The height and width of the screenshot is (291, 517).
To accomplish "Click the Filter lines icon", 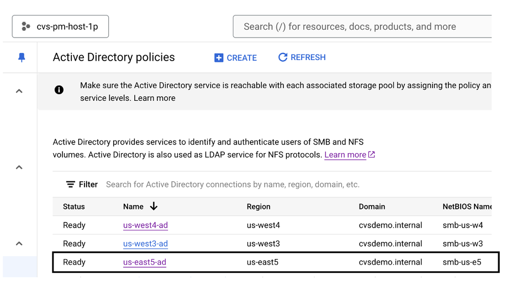I will [x=71, y=185].
